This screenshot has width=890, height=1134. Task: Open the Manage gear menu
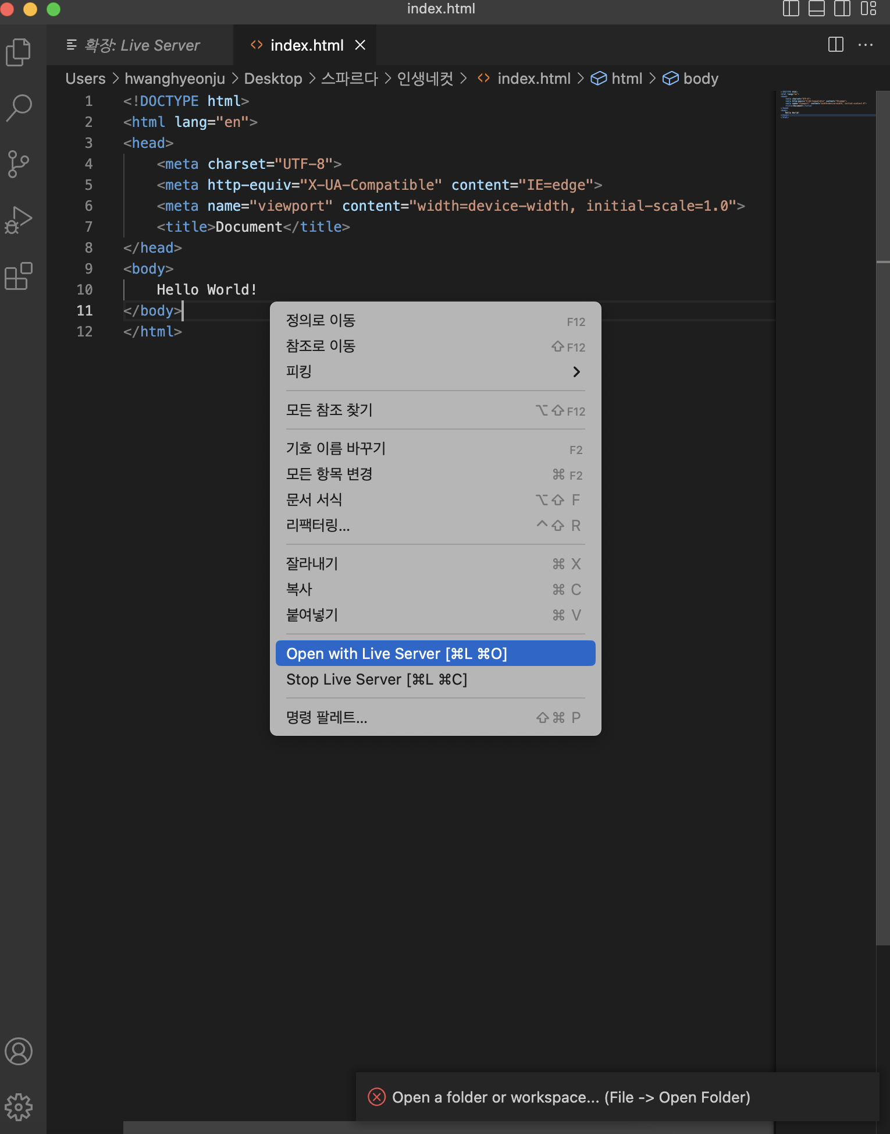click(x=19, y=1107)
